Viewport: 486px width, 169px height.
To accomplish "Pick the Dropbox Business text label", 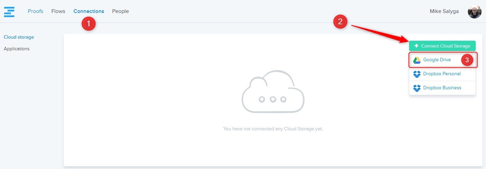I will point(442,88).
